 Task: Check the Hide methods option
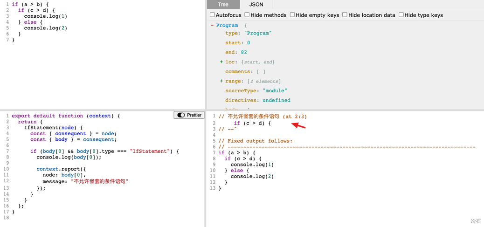coord(247,15)
